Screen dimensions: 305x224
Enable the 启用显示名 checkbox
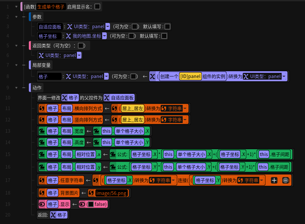[97, 6]
